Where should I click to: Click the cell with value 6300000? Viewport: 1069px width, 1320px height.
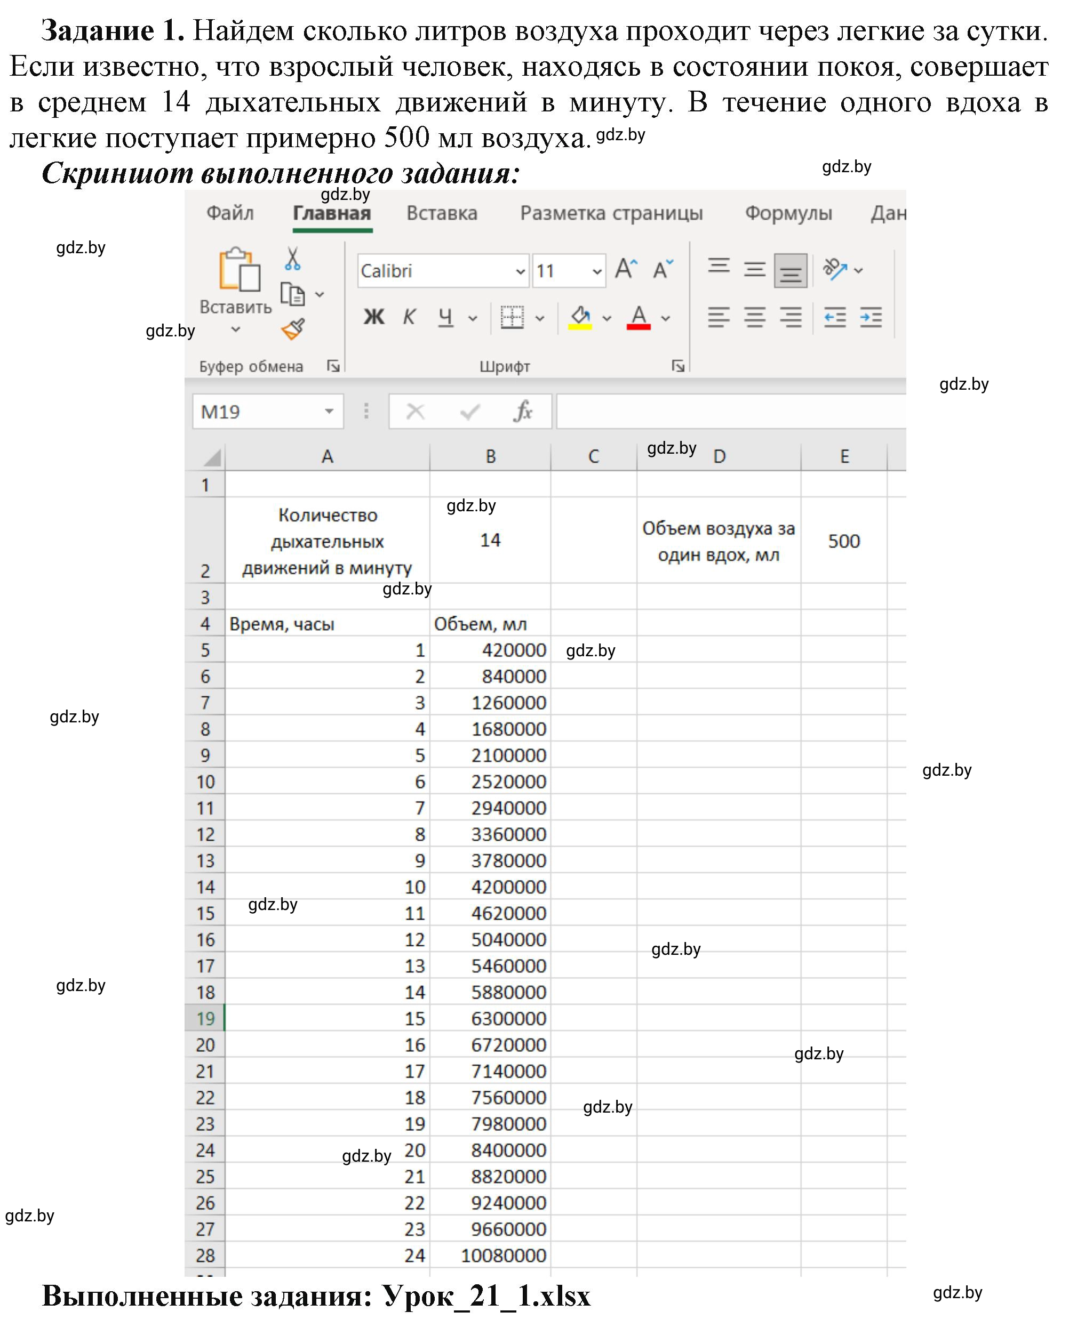coord(490,1018)
